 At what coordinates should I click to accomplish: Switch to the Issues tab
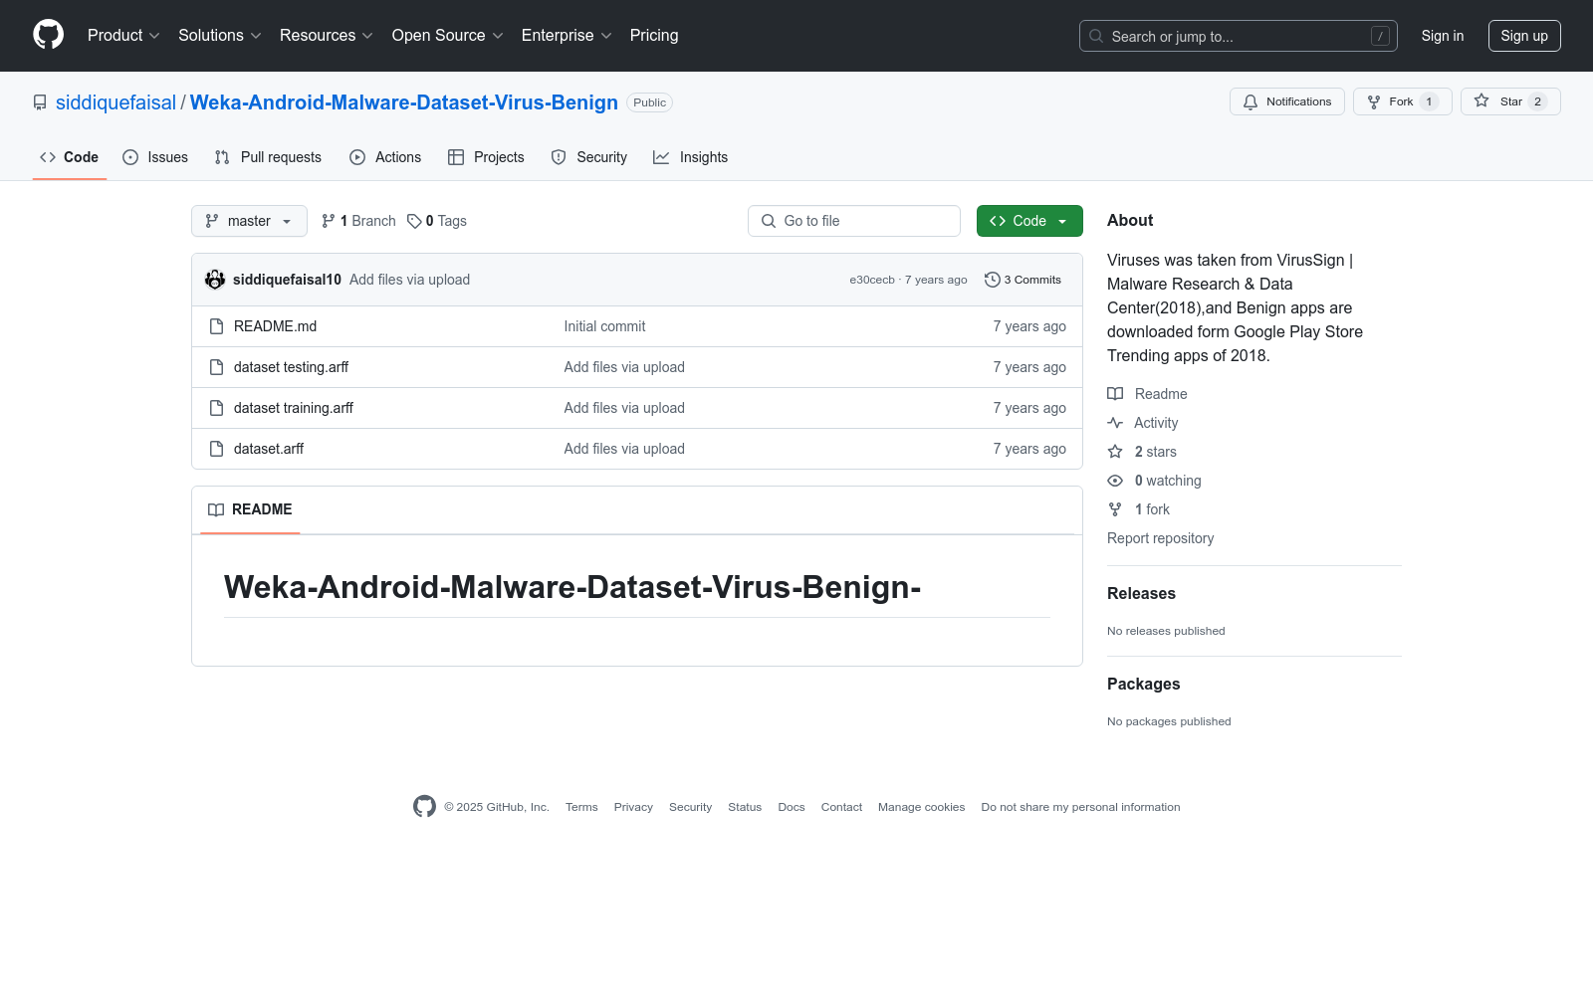(x=155, y=157)
